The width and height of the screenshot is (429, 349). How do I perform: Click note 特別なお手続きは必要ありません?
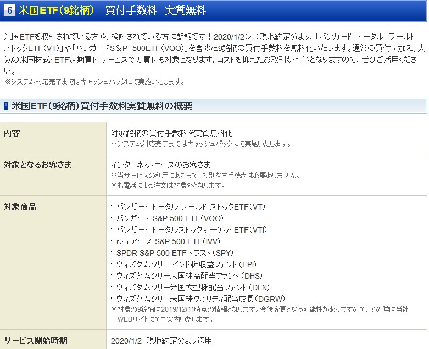(x=251, y=176)
